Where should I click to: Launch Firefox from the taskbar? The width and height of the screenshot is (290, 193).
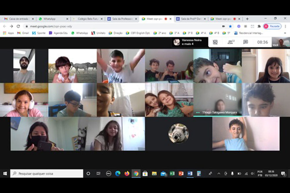pos(127,173)
